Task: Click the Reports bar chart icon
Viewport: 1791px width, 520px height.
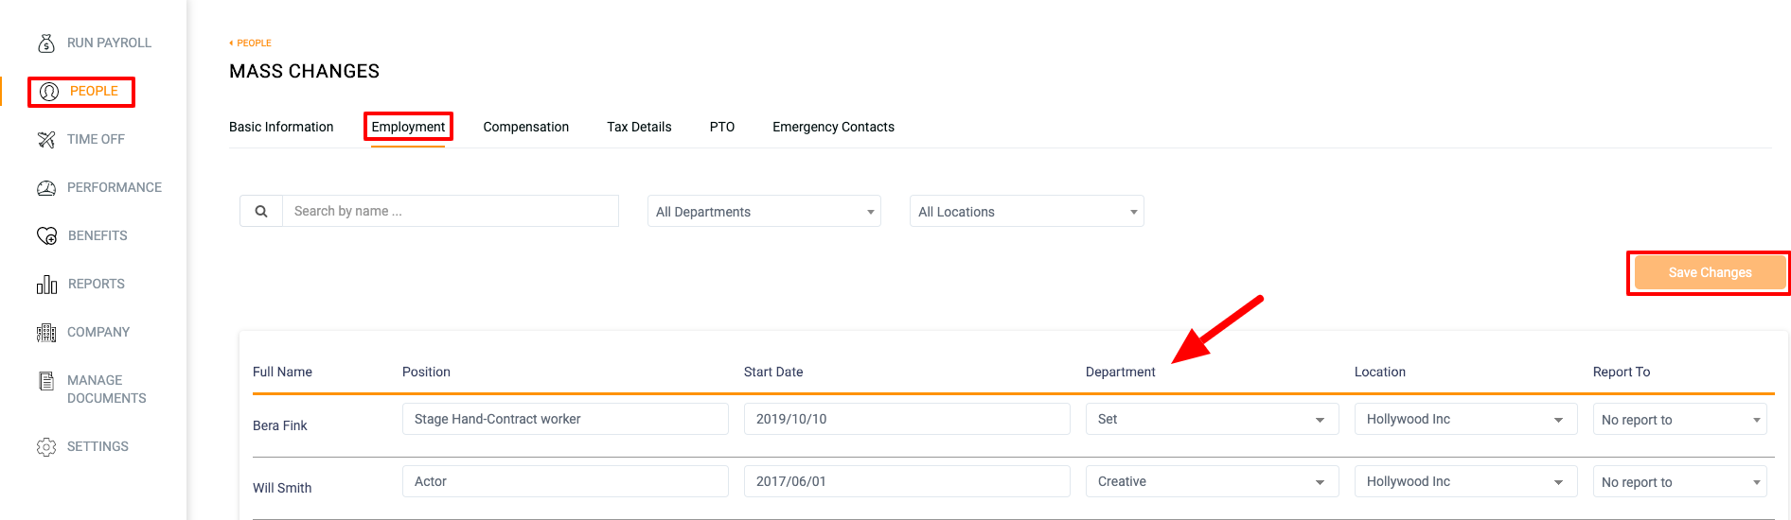Action: tap(46, 285)
